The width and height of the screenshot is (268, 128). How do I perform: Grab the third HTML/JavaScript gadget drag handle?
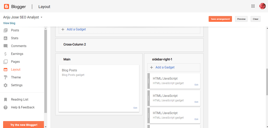149,115
